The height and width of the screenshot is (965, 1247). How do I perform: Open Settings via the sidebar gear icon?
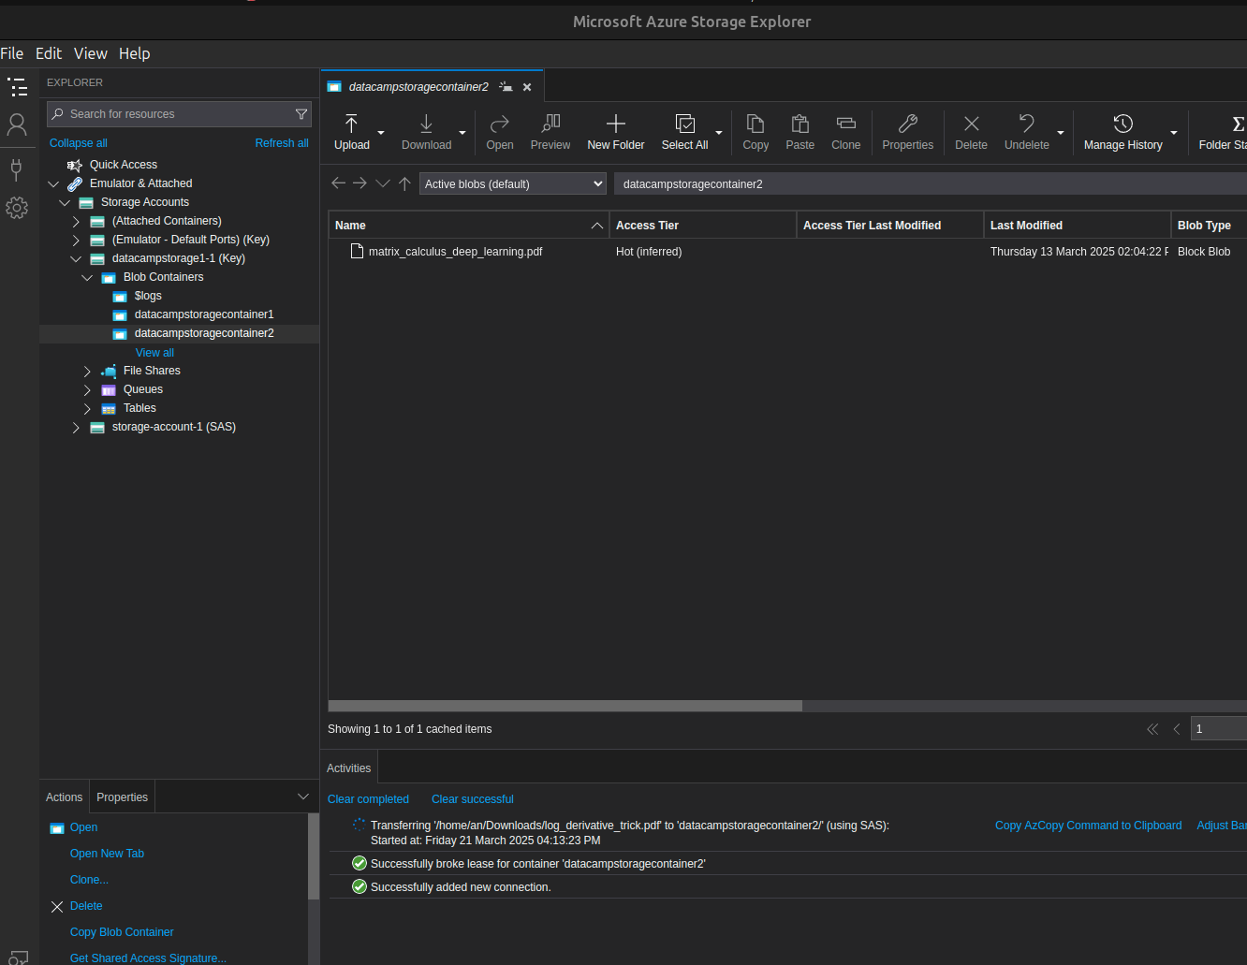[17, 208]
